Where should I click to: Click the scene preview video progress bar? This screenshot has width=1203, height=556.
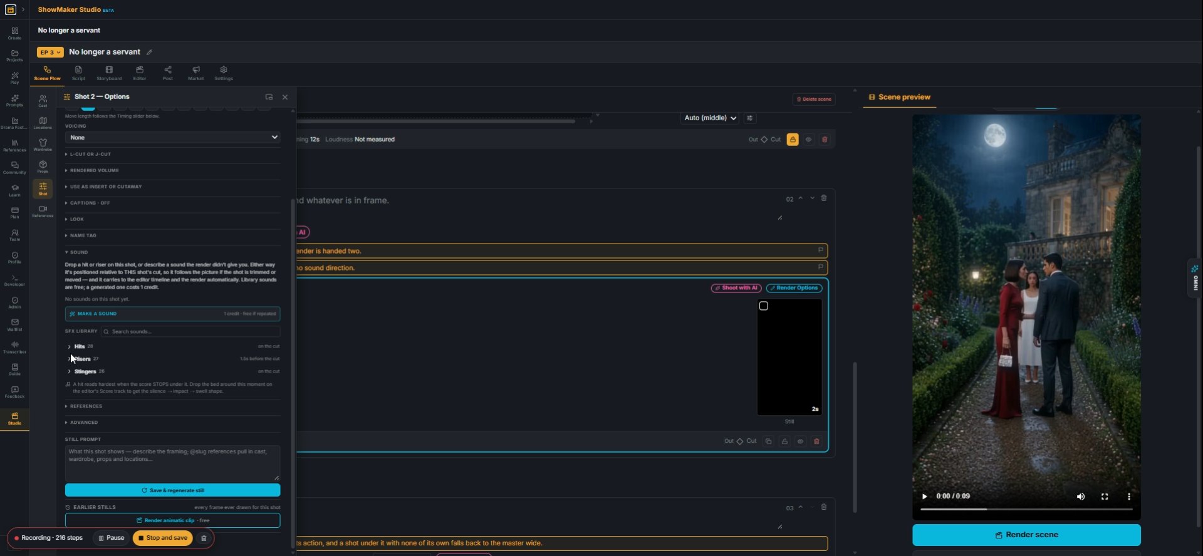pos(1026,510)
